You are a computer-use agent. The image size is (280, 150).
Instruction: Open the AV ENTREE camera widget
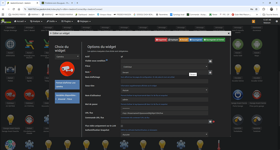coord(11,94)
